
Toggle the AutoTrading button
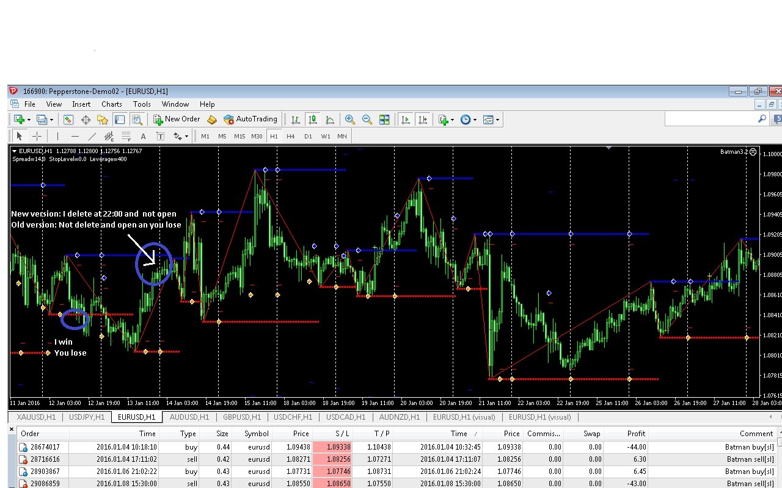(250, 120)
